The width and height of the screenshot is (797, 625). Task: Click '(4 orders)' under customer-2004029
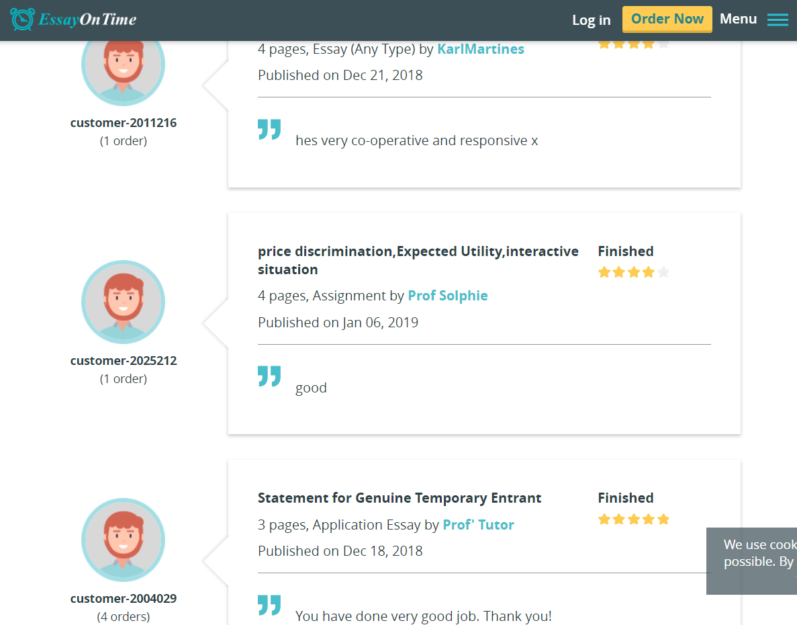pyautogui.click(x=124, y=617)
